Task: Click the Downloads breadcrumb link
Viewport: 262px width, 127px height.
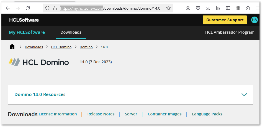Action: coord(34,47)
